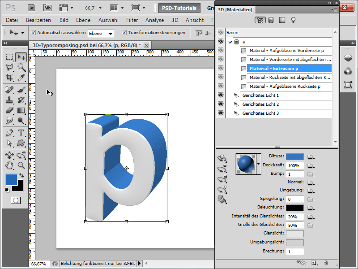Select the Horizontal Type tool

(x=21, y=133)
